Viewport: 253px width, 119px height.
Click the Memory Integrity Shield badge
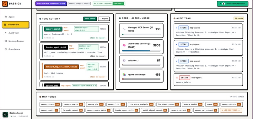pos(79,4)
